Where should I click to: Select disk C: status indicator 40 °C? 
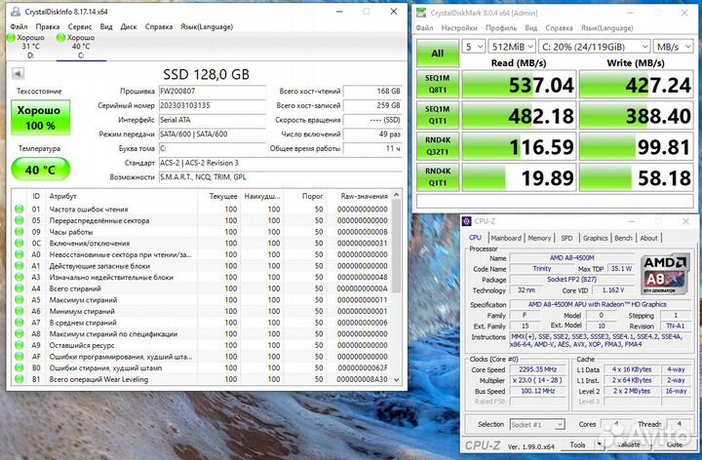coord(80,46)
